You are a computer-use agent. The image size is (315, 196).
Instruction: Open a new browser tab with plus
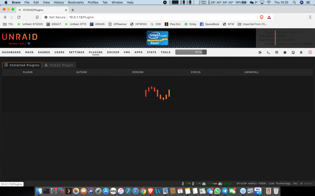[x=73, y=10]
